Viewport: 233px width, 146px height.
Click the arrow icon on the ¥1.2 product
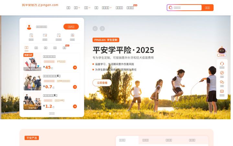point(75,106)
